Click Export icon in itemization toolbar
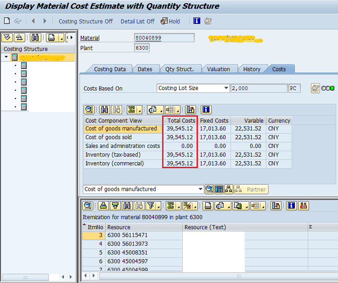338x283 pixels. click(238, 206)
